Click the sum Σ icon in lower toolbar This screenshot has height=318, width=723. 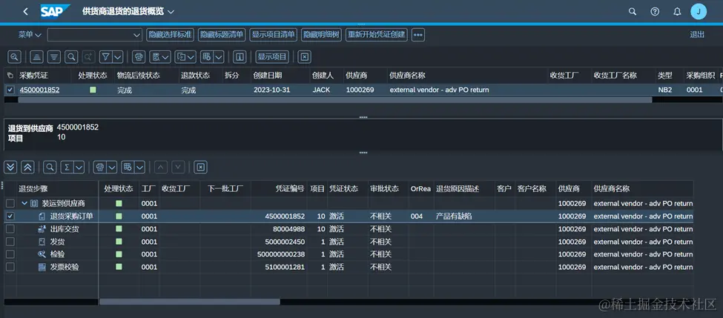pyautogui.click(x=67, y=167)
